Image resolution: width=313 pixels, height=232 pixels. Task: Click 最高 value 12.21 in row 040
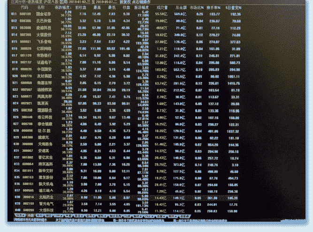[98, 210]
